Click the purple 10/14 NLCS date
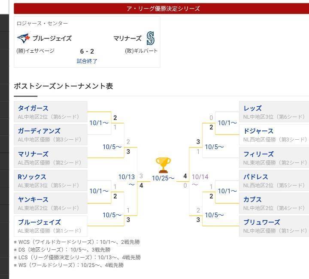Viewport: 309px width, 279px height. pos(200,177)
